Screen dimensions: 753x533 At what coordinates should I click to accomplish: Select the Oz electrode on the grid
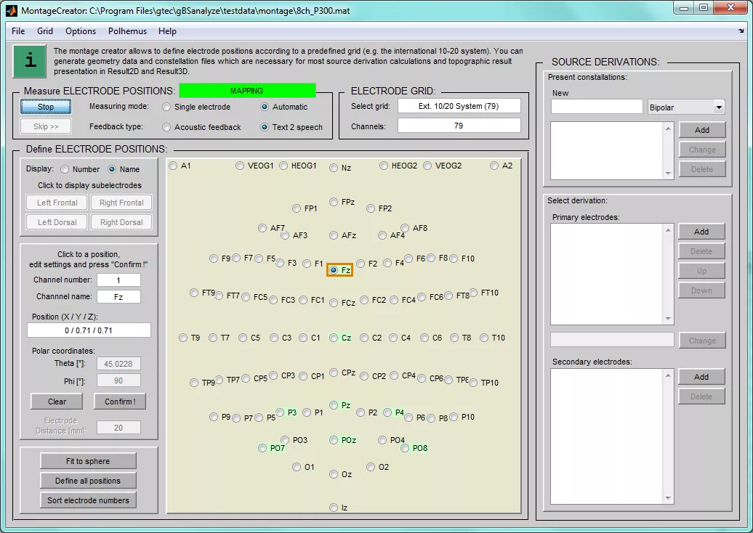[x=335, y=475]
